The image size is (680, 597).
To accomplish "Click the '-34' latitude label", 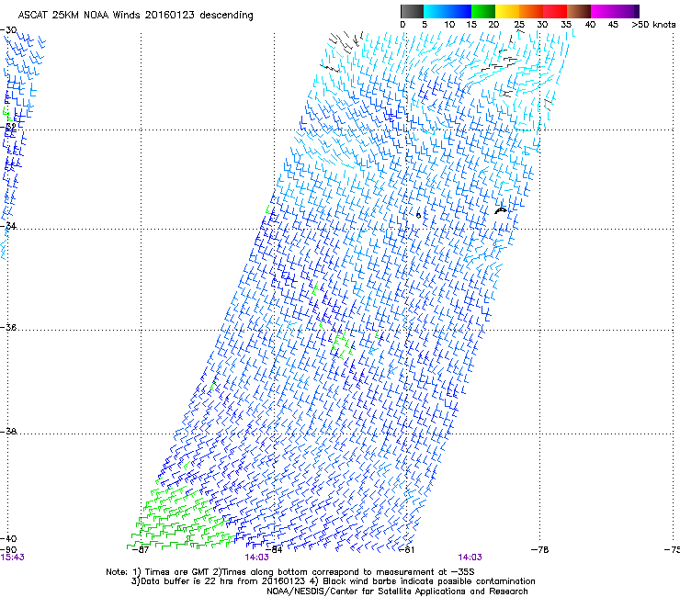I will (x=8, y=226).
